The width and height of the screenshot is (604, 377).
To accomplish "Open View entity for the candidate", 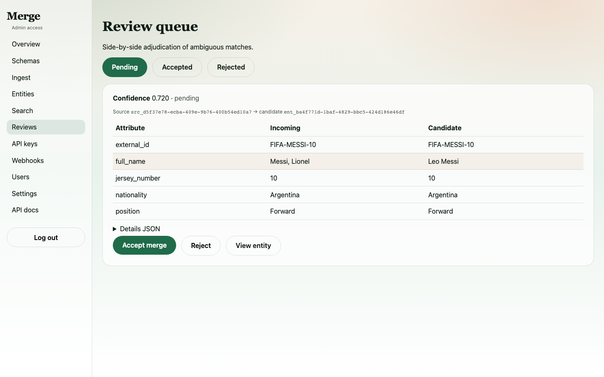I will click(x=253, y=245).
